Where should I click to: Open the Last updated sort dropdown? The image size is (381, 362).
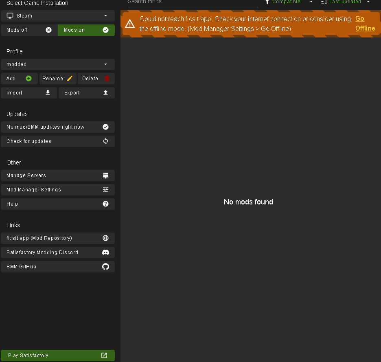pyautogui.click(x=345, y=2)
